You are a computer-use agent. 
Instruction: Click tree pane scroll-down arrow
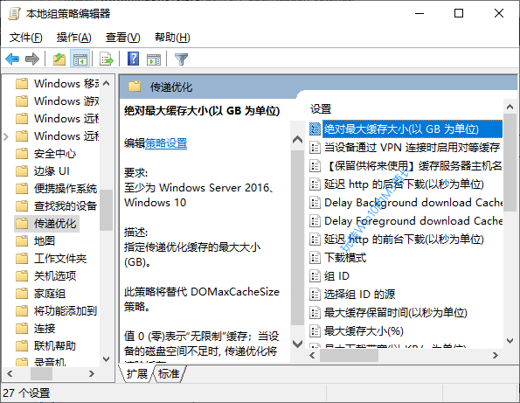tap(106, 359)
